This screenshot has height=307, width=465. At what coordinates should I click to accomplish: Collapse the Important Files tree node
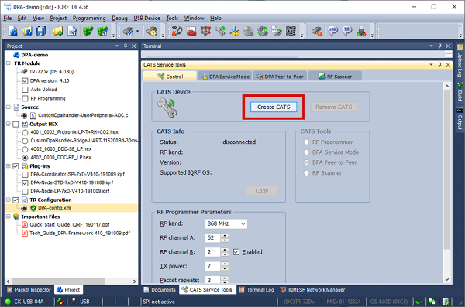tap(9, 217)
